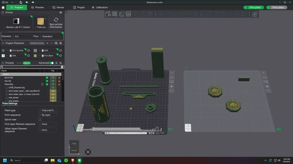Toggle the lock on plate 02

tap(267, 86)
